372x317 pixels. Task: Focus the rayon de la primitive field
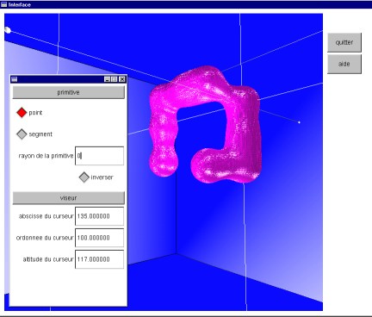click(x=99, y=156)
